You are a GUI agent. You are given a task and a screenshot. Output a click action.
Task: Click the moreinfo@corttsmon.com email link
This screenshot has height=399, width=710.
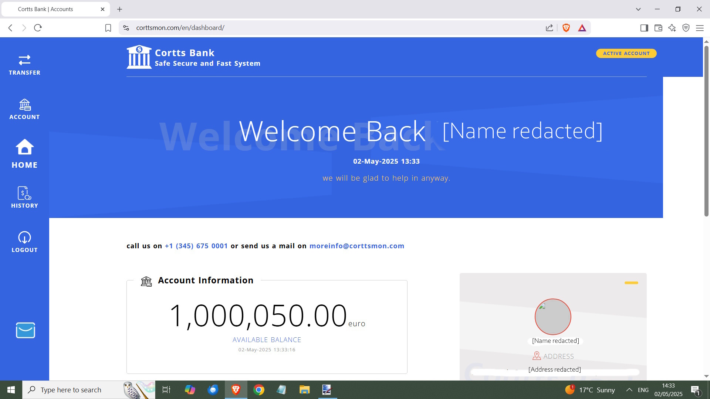[356, 246]
